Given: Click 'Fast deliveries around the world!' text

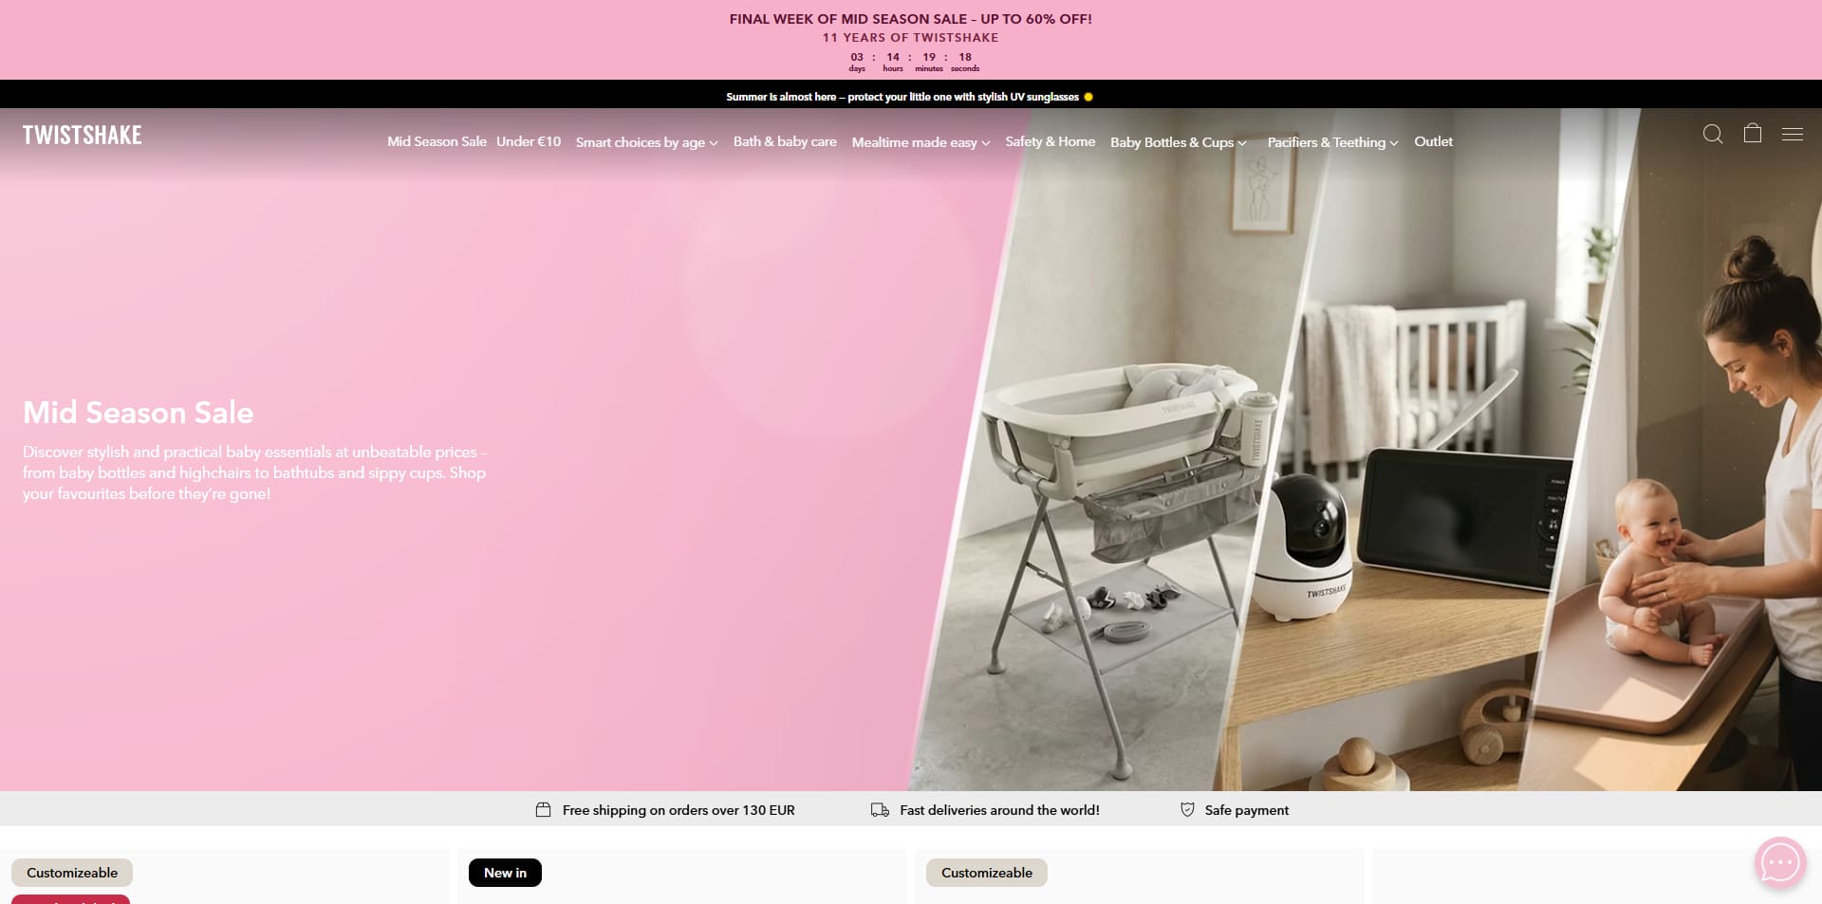Looking at the screenshot, I should tap(999, 810).
